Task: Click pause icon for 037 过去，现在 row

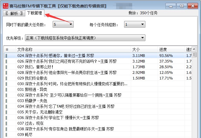Action: (6, 124)
